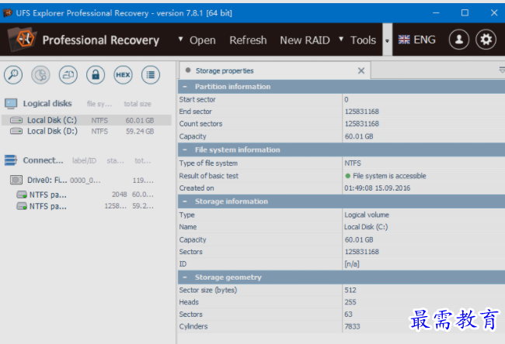Screen dimensions: 505x344
Task: Click the Local Disk (D:) drive icon
Action: click(16, 131)
